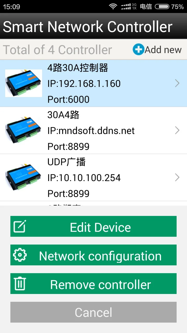Tap the battery icon in status bar
Viewport: 187px width, 333px height.
pos(162,7)
